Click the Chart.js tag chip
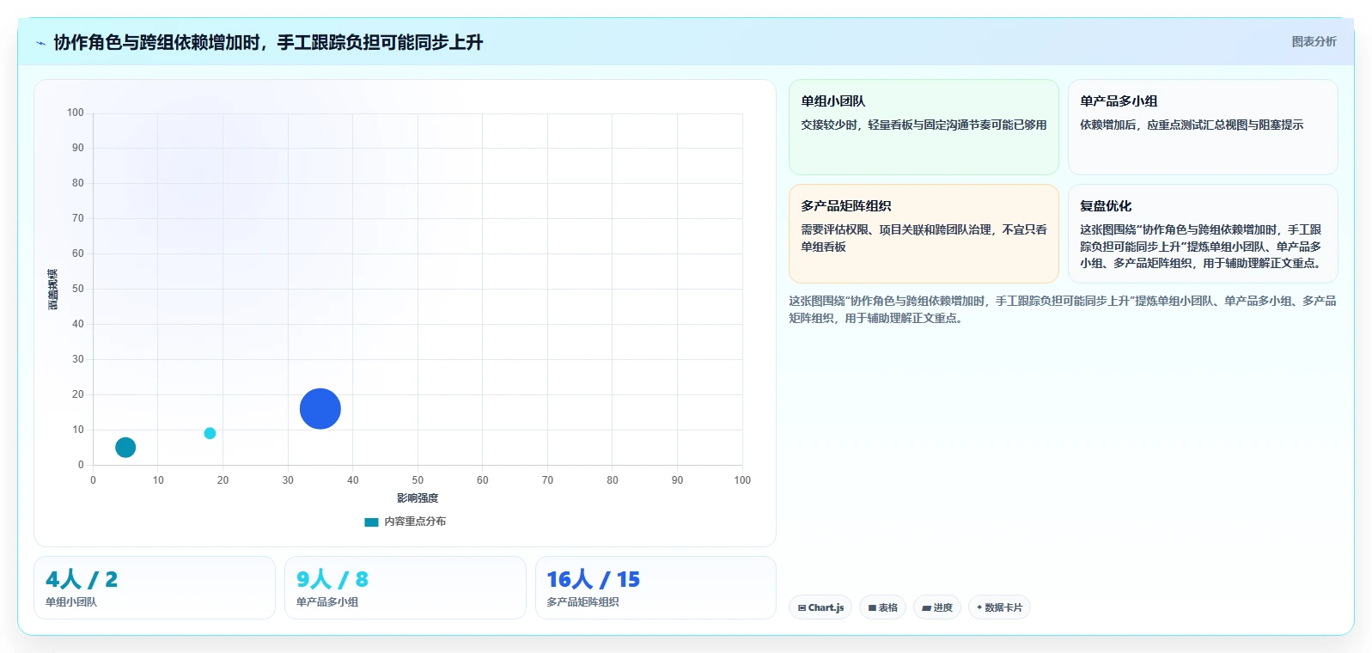The image size is (1372, 653). 820,607
